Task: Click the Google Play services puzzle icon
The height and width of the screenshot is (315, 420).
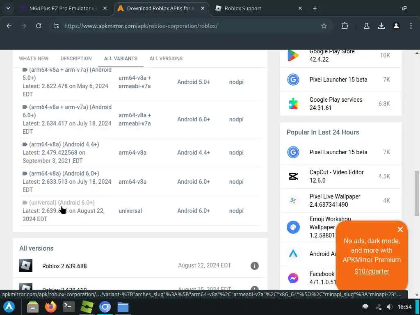Action: (293, 104)
